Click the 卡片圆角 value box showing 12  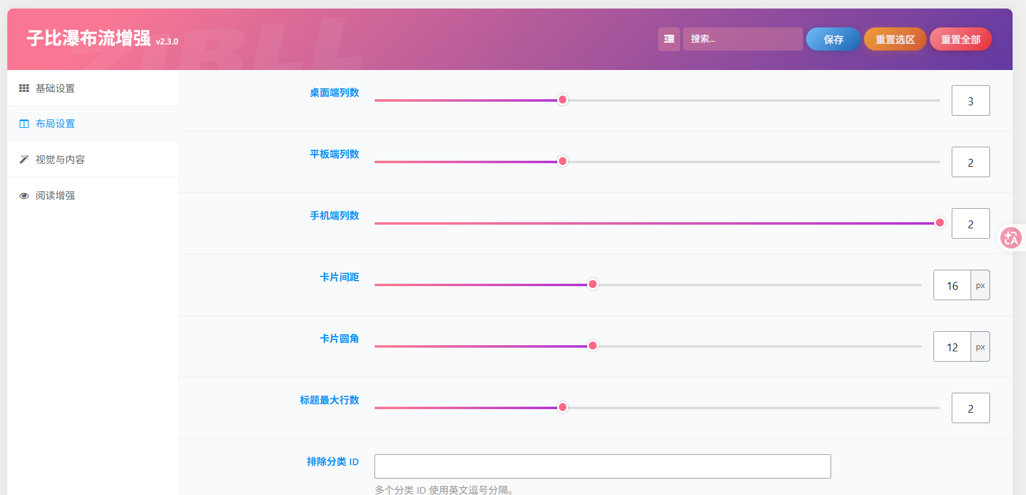point(952,346)
